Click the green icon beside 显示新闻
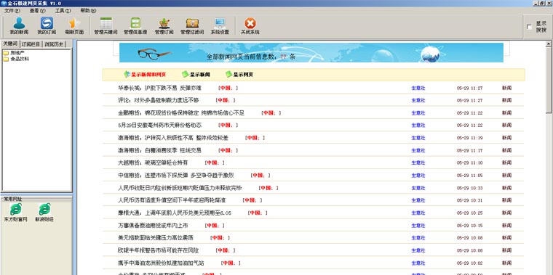Viewport: 553px width, 275px height. 185,74
